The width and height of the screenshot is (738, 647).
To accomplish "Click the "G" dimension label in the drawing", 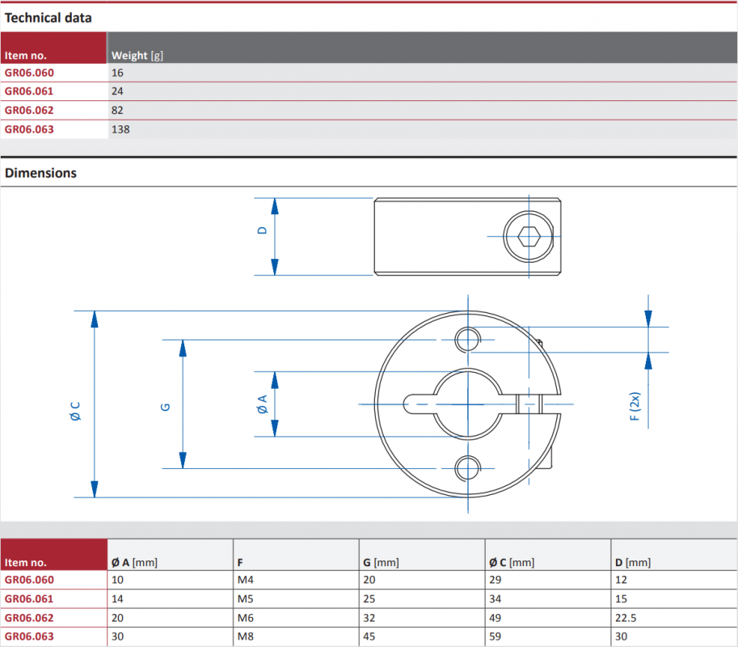I will [x=165, y=407].
